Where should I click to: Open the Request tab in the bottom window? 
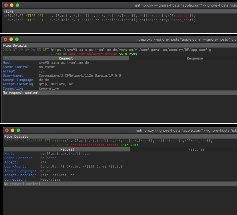click(x=67, y=149)
